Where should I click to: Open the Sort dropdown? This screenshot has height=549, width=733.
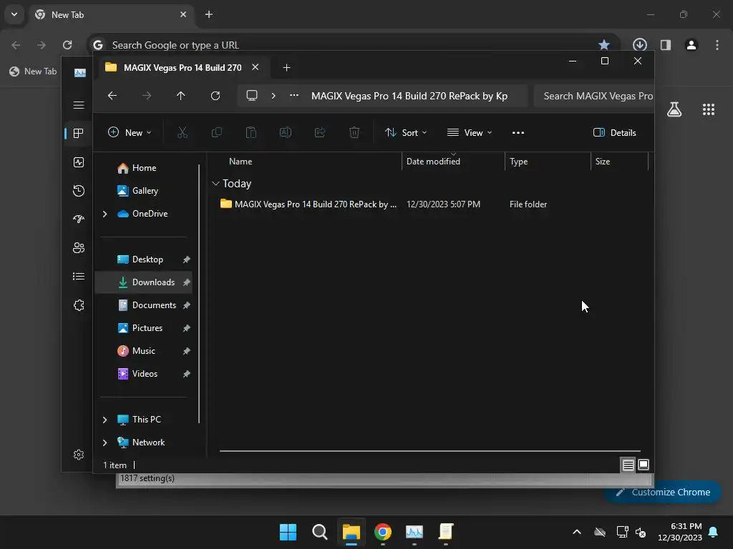click(x=406, y=132)
